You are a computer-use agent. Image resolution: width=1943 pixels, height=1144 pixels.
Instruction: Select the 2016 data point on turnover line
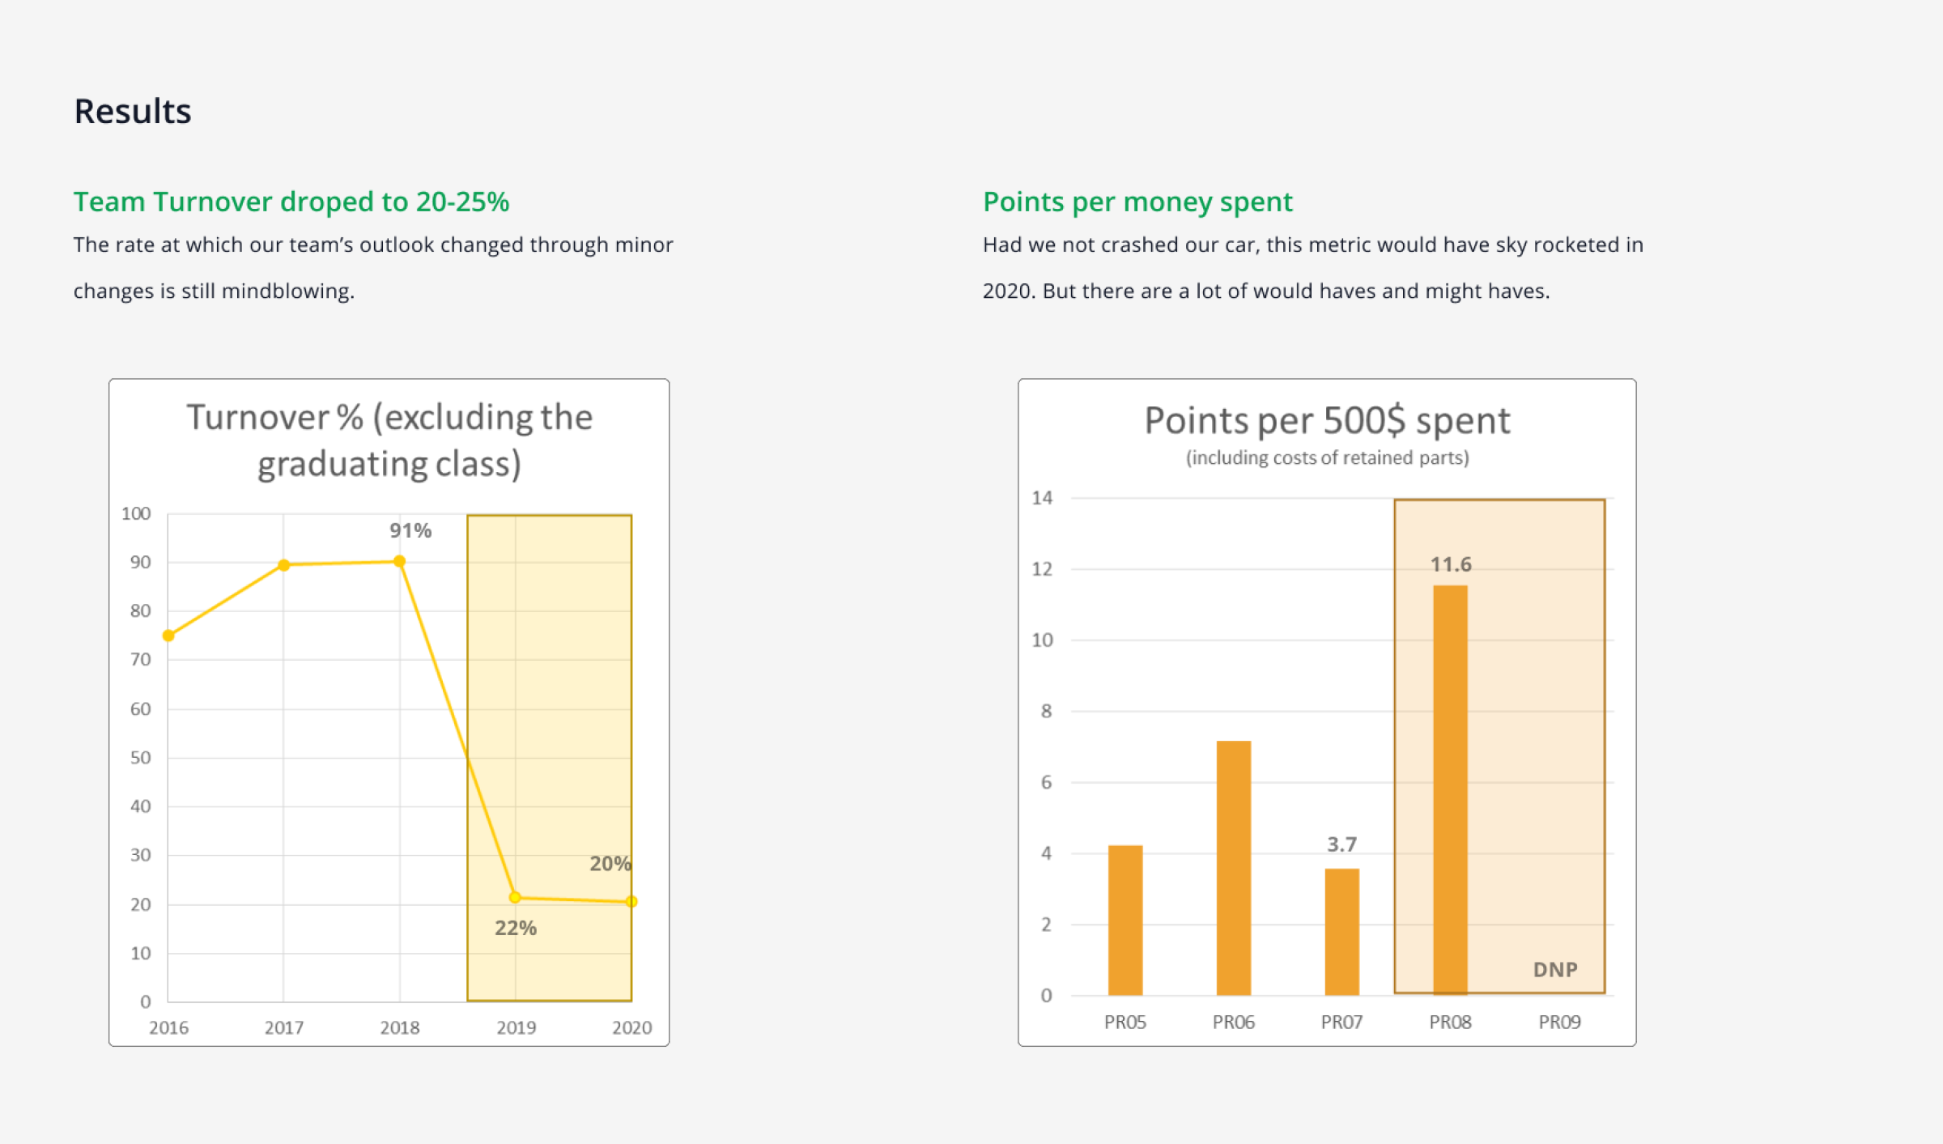[168, 636]
